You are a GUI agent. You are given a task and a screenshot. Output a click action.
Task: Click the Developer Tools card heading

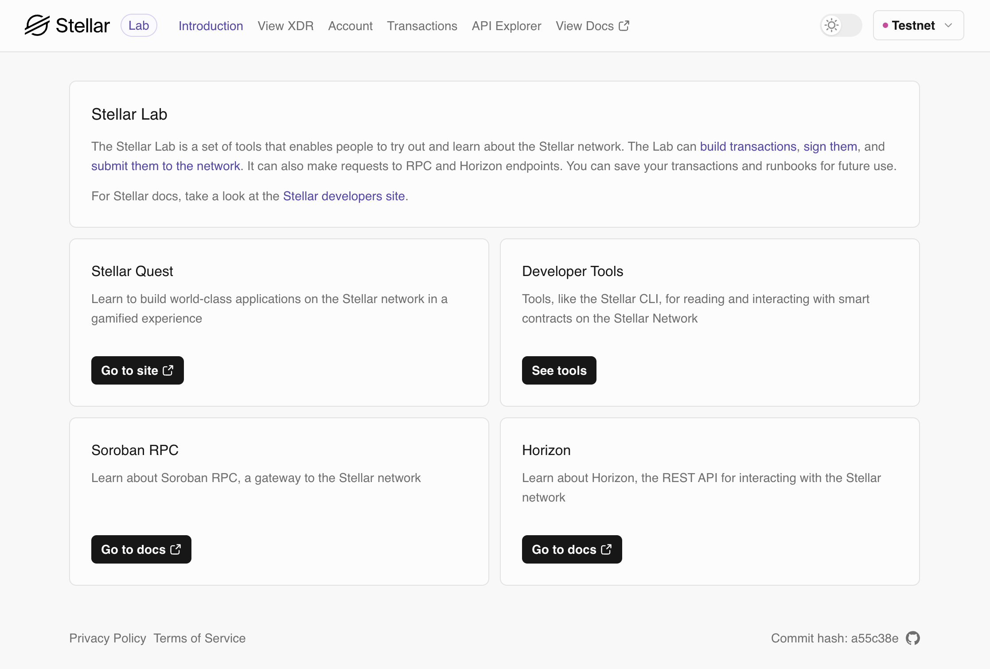click(x=573, y=271)
